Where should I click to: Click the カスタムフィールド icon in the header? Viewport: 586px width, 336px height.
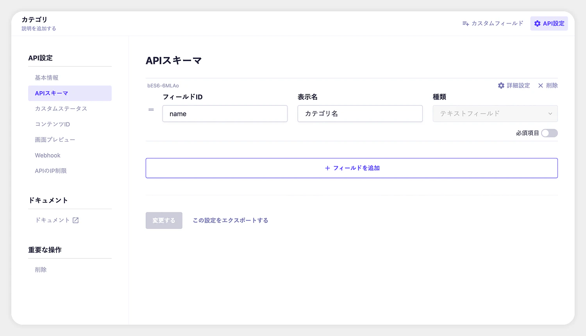pyautogui.click(x=465, y=23)
